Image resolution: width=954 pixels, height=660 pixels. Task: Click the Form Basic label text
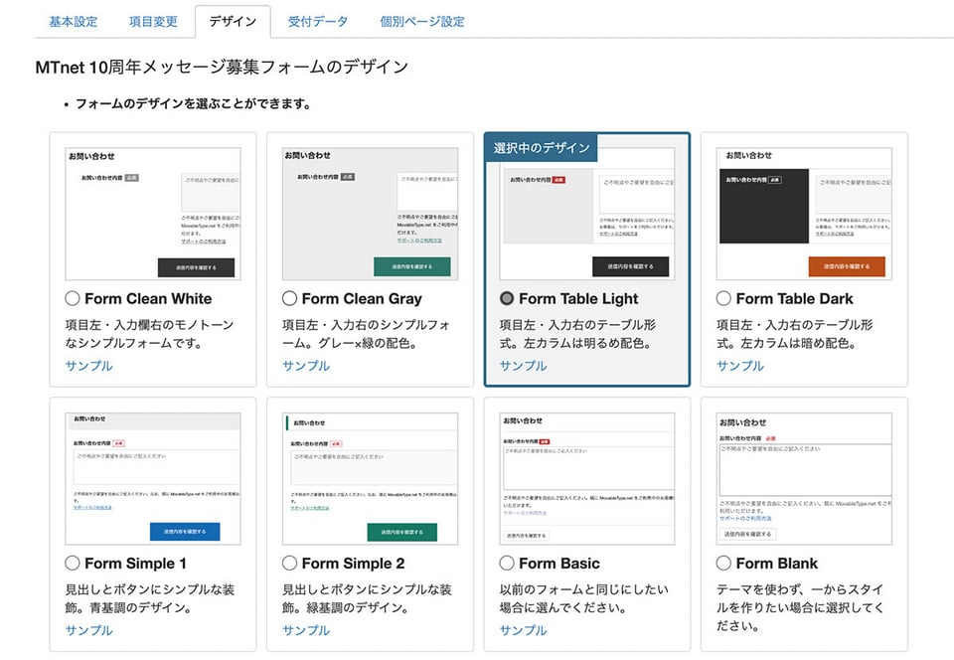coord(559,564)
